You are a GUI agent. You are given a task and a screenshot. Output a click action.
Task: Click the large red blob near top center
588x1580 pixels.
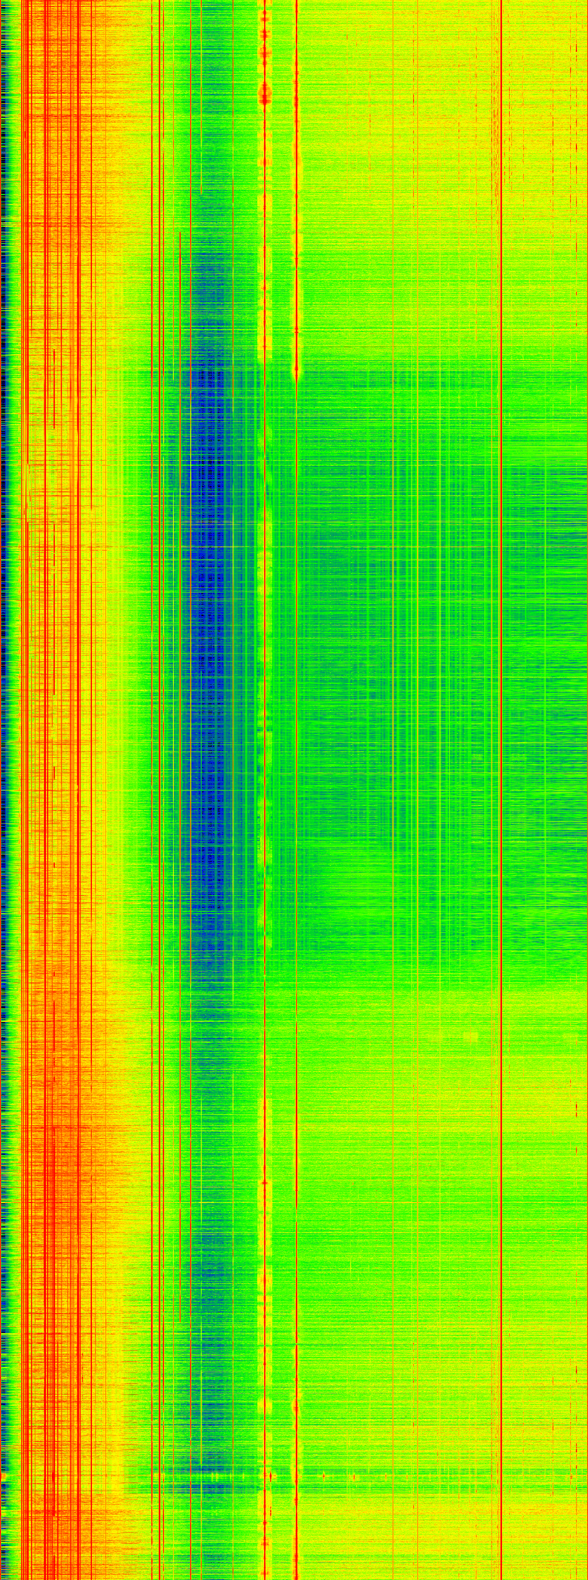pos(265,94)
